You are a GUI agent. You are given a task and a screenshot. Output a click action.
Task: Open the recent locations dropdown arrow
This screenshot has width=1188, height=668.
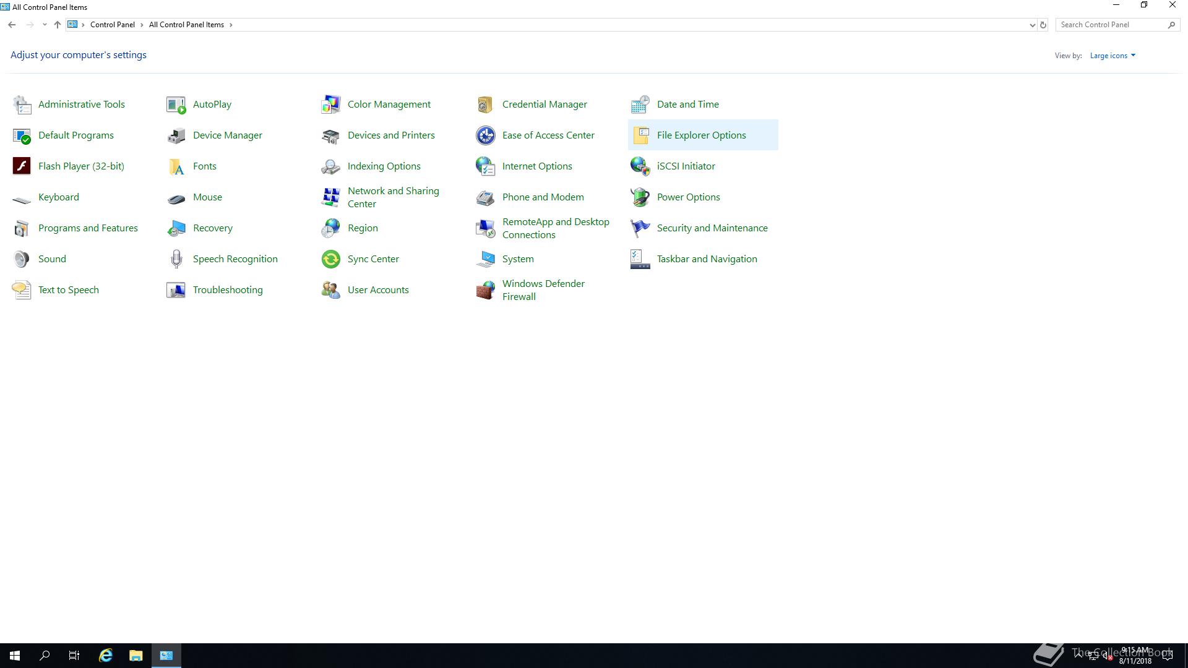click(x=45, y=25)
